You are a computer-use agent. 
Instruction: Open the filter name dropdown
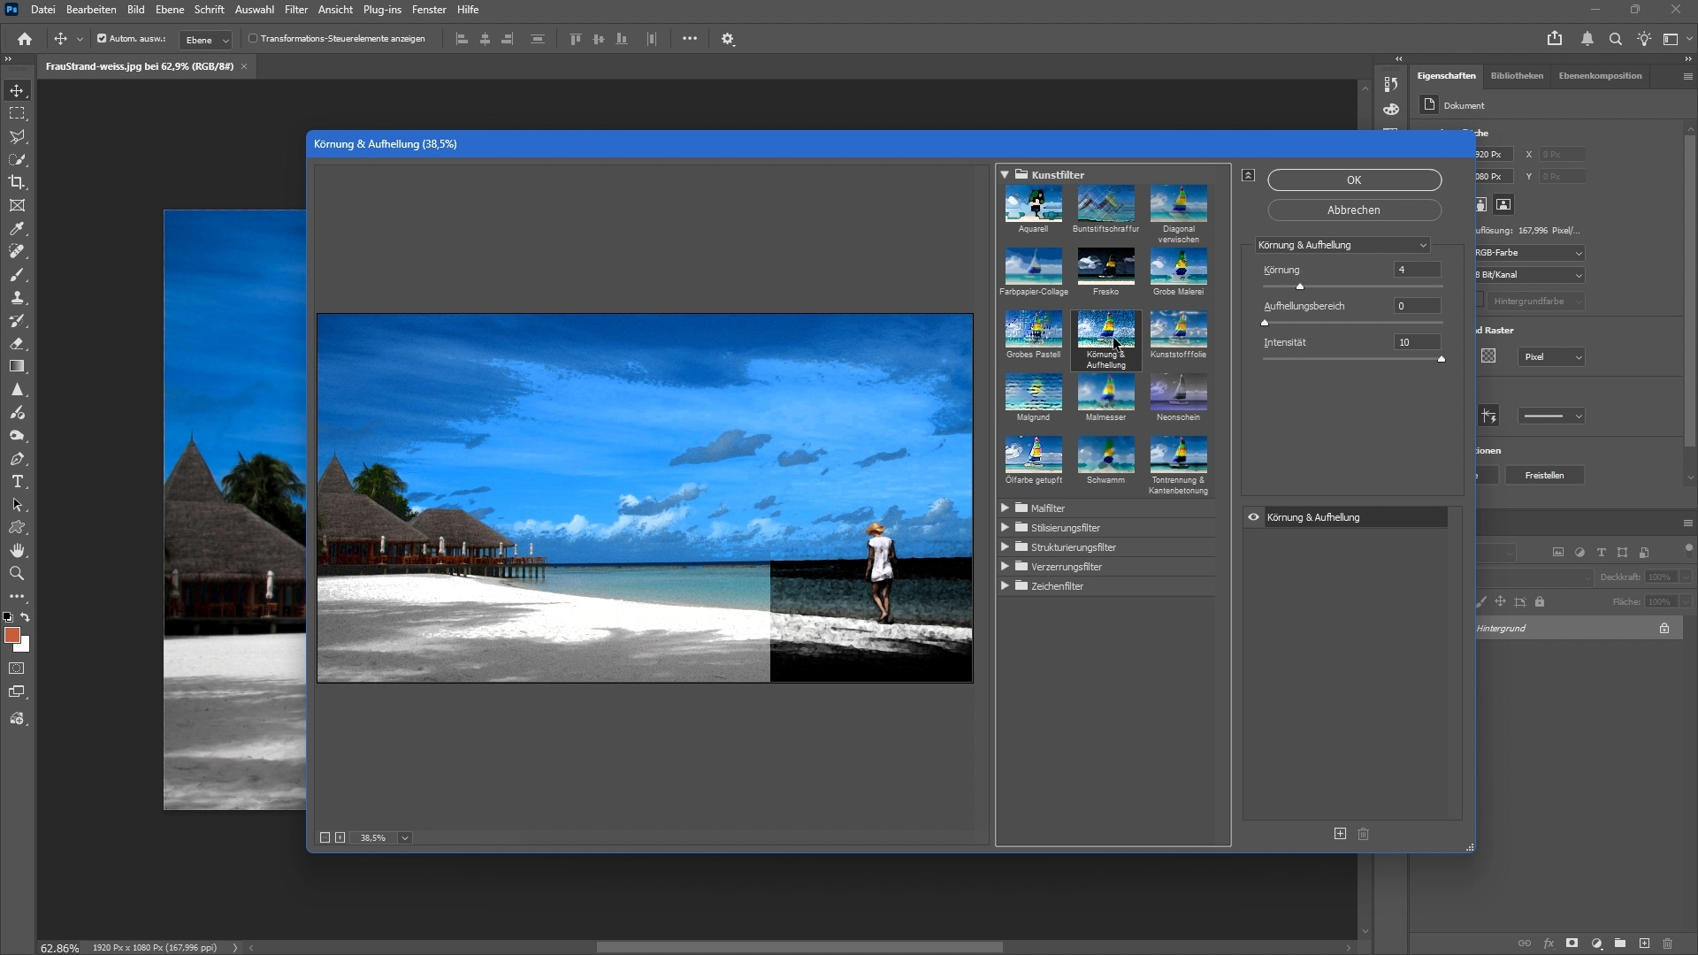pos(1342,245)
